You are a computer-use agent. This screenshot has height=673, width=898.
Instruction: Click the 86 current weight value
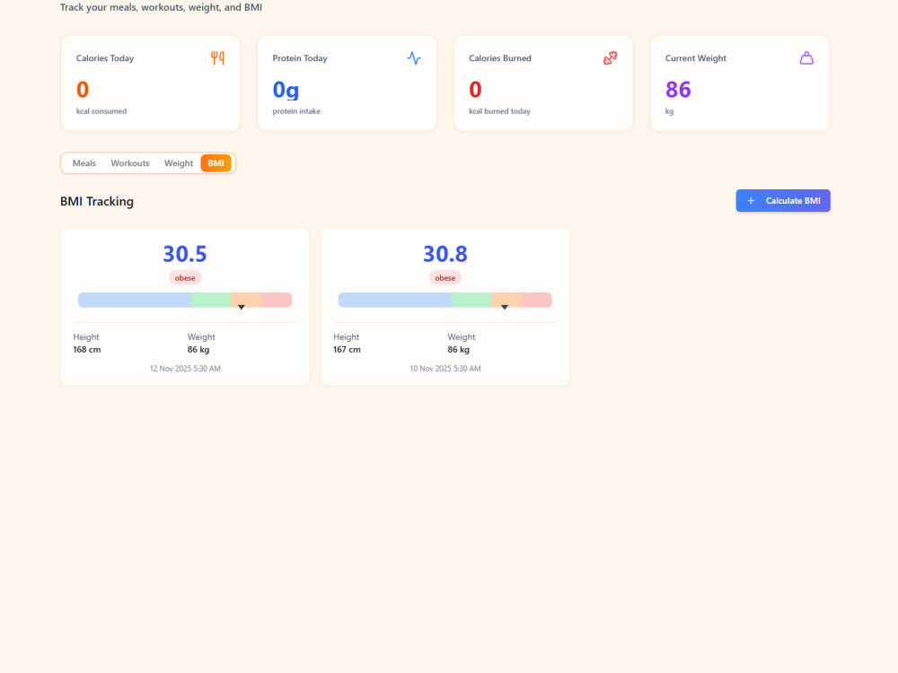coord(678,90)
